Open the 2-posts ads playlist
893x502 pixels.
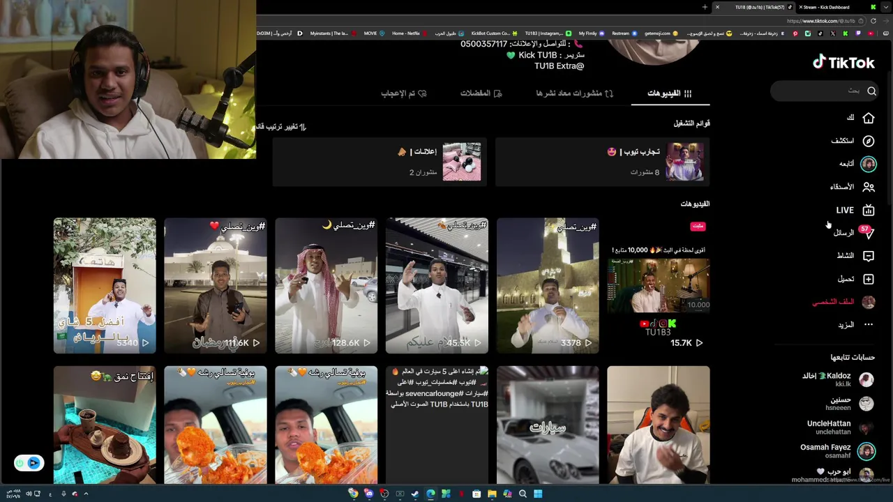(380, 162)
